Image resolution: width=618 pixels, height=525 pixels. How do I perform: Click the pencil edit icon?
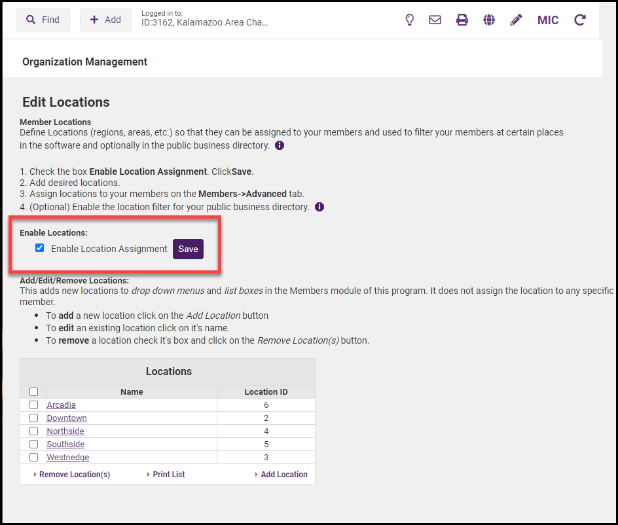pyautogui.click(x=516, y=20)
